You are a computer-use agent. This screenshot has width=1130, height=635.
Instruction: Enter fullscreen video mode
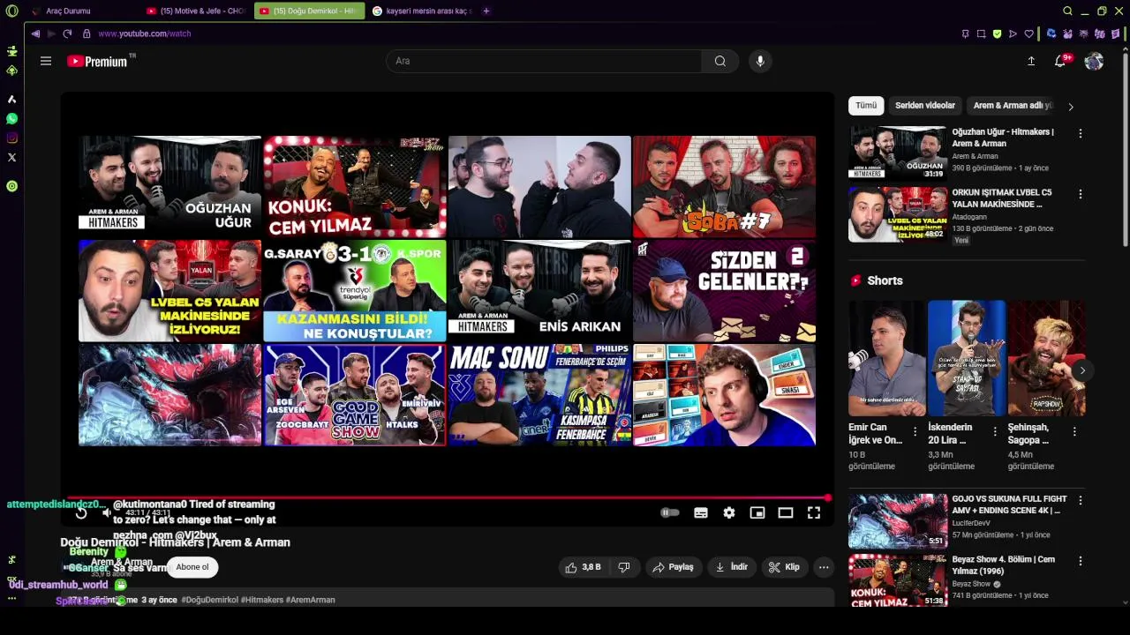click(814, 512)
